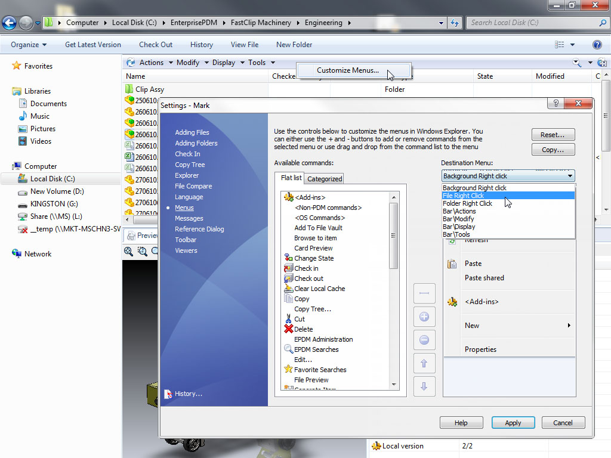Open the Destination Menu dropdown
611x458 pixels.
coord(570,176)
